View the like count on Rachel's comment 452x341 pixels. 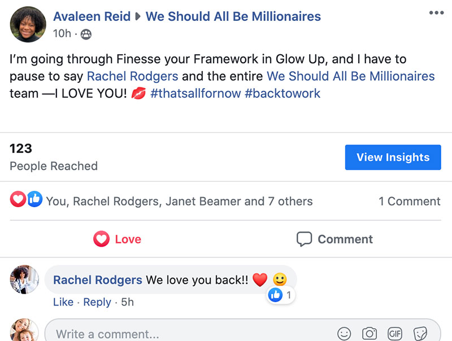[281, 295]
